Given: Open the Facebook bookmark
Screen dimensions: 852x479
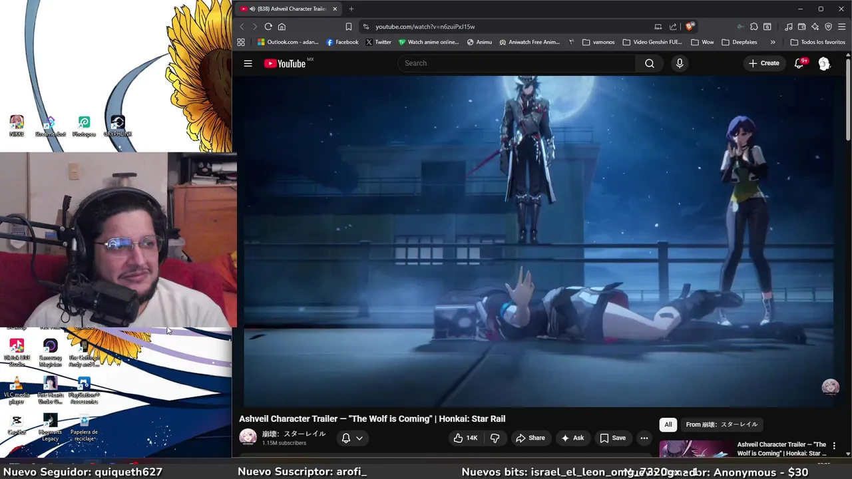Looking at the screenshot, I should click(342, 42).
